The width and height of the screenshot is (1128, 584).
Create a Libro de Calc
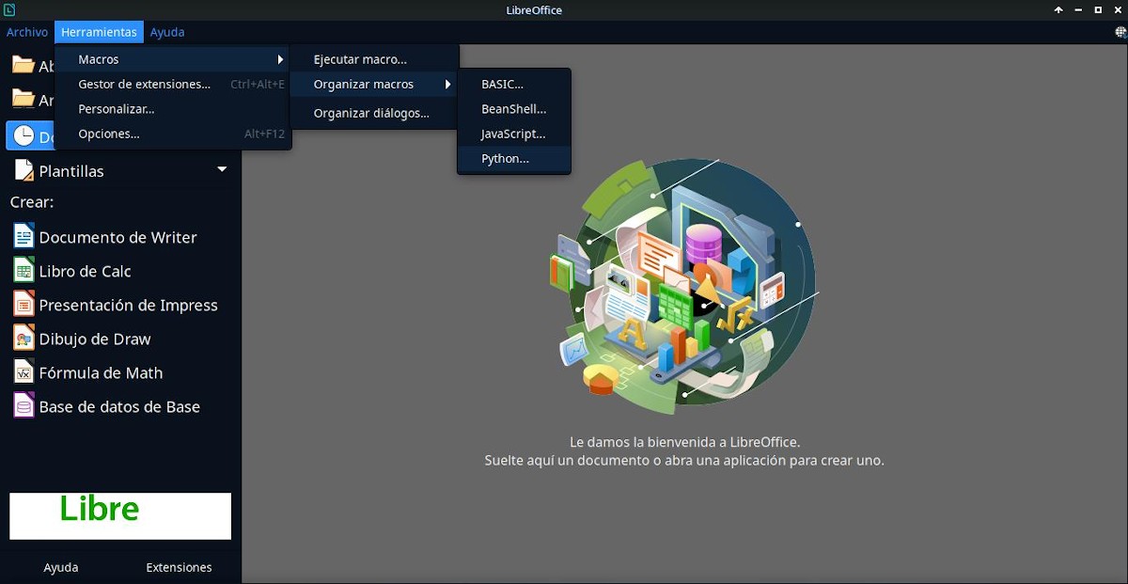85,271
